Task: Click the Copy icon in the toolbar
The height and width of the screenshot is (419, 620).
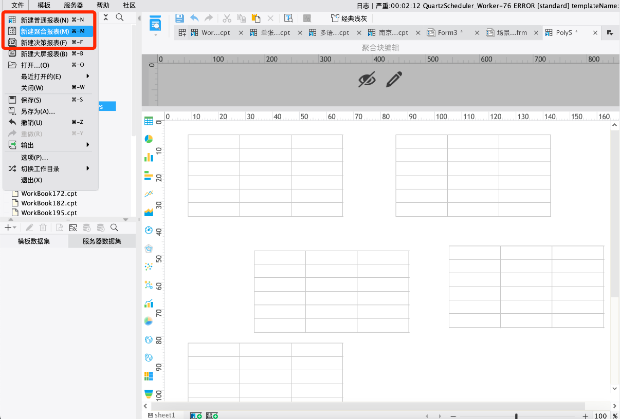Action: (241, 18)
